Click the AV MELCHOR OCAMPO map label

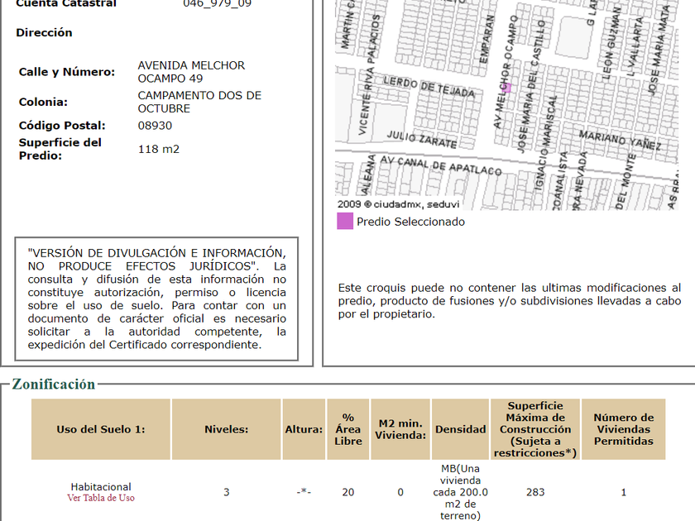coord(506,72)
